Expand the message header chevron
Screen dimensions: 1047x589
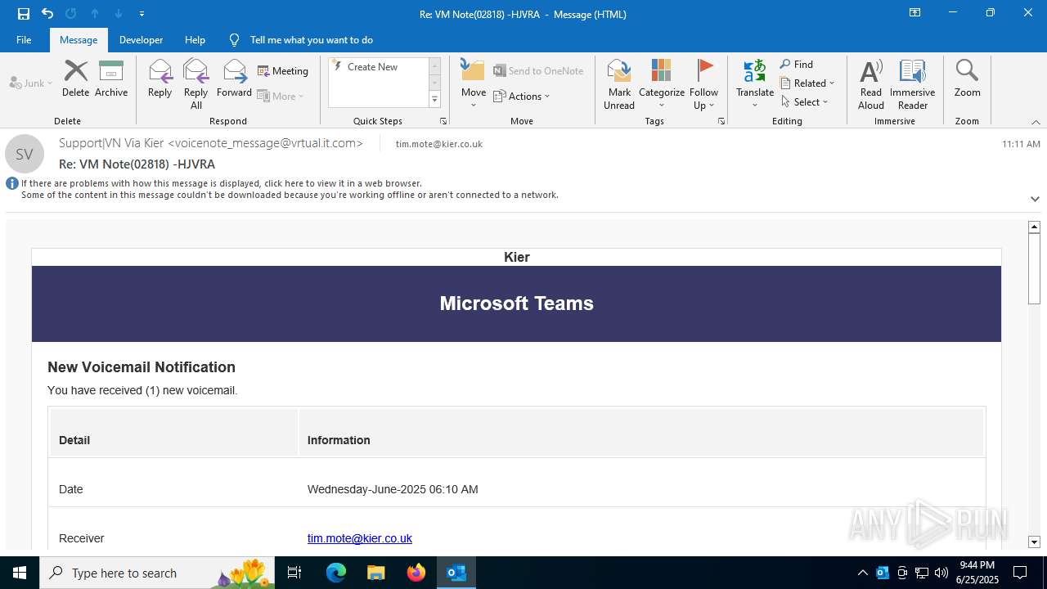pyautogui.click(x=1035, y=199)
